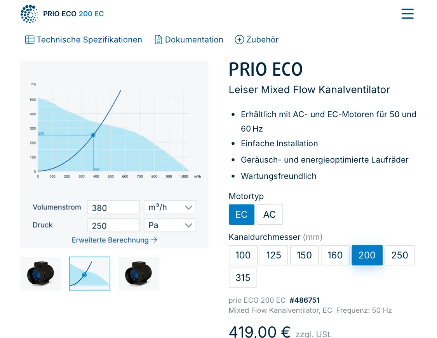Expand the m³/h unit dropdown

(x=170, y=207)
